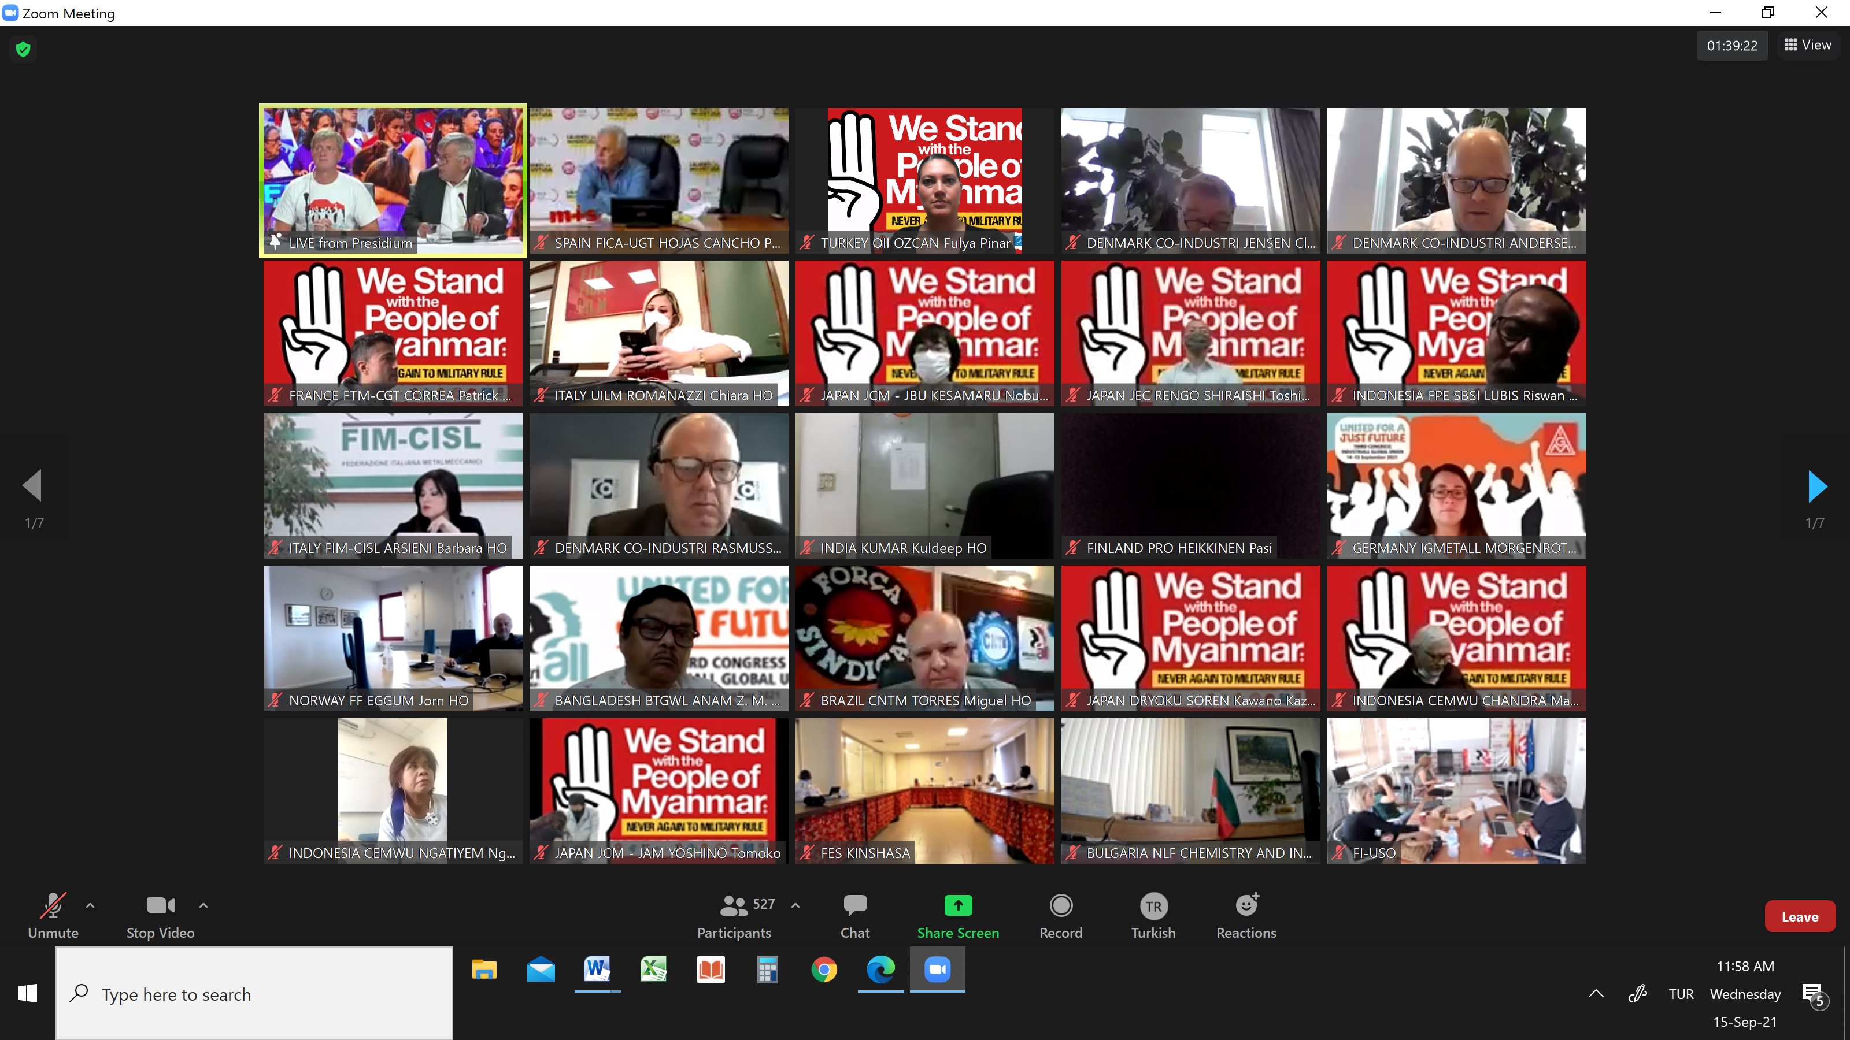Select the FES KINSHASA video tile

924,791
